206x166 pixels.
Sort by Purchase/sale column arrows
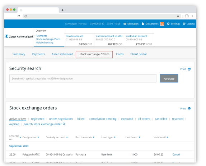[x=94, y=137]
